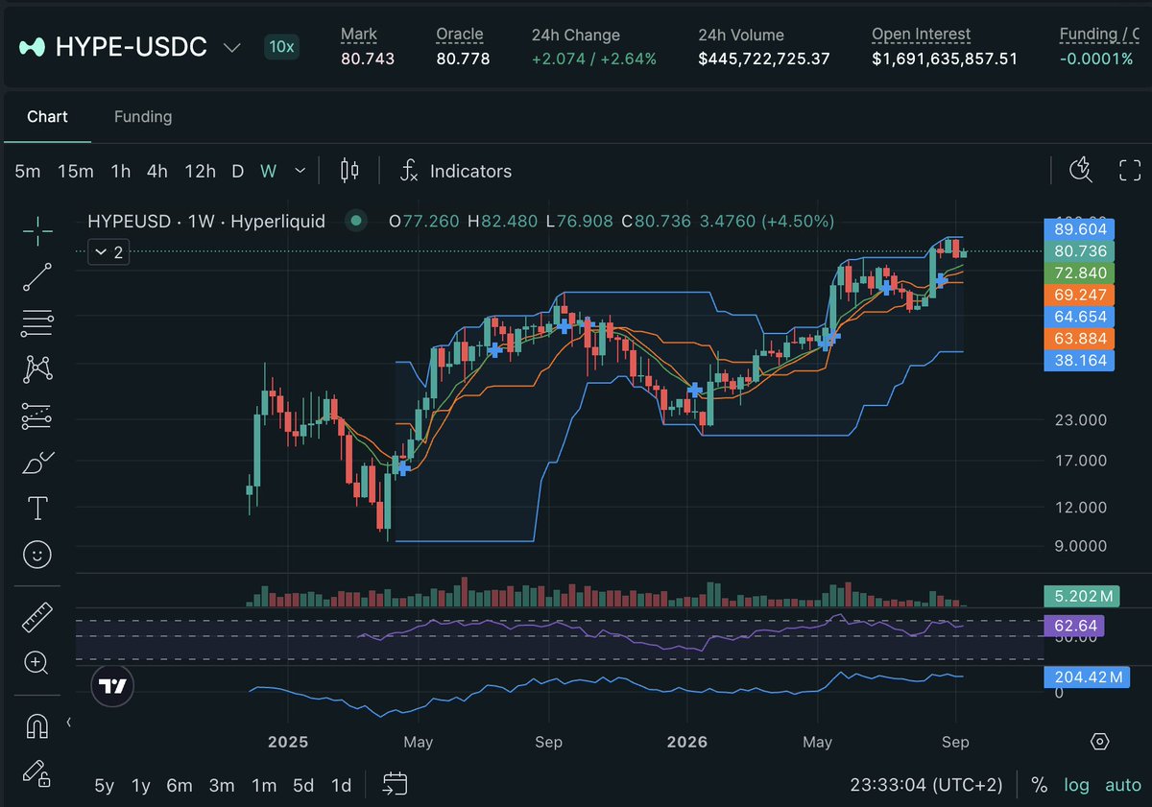Toggle percentage scale
Image resolution: width=1152 pixels, height=807 pixels.
tap(1040, 785)
